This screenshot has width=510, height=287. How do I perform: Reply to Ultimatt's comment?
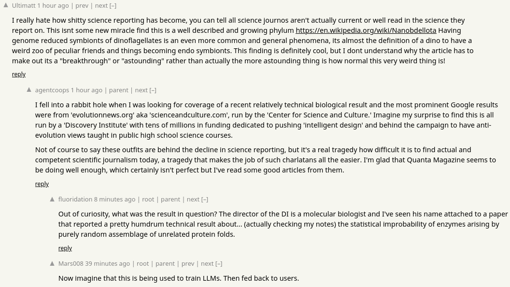(18, 74)
